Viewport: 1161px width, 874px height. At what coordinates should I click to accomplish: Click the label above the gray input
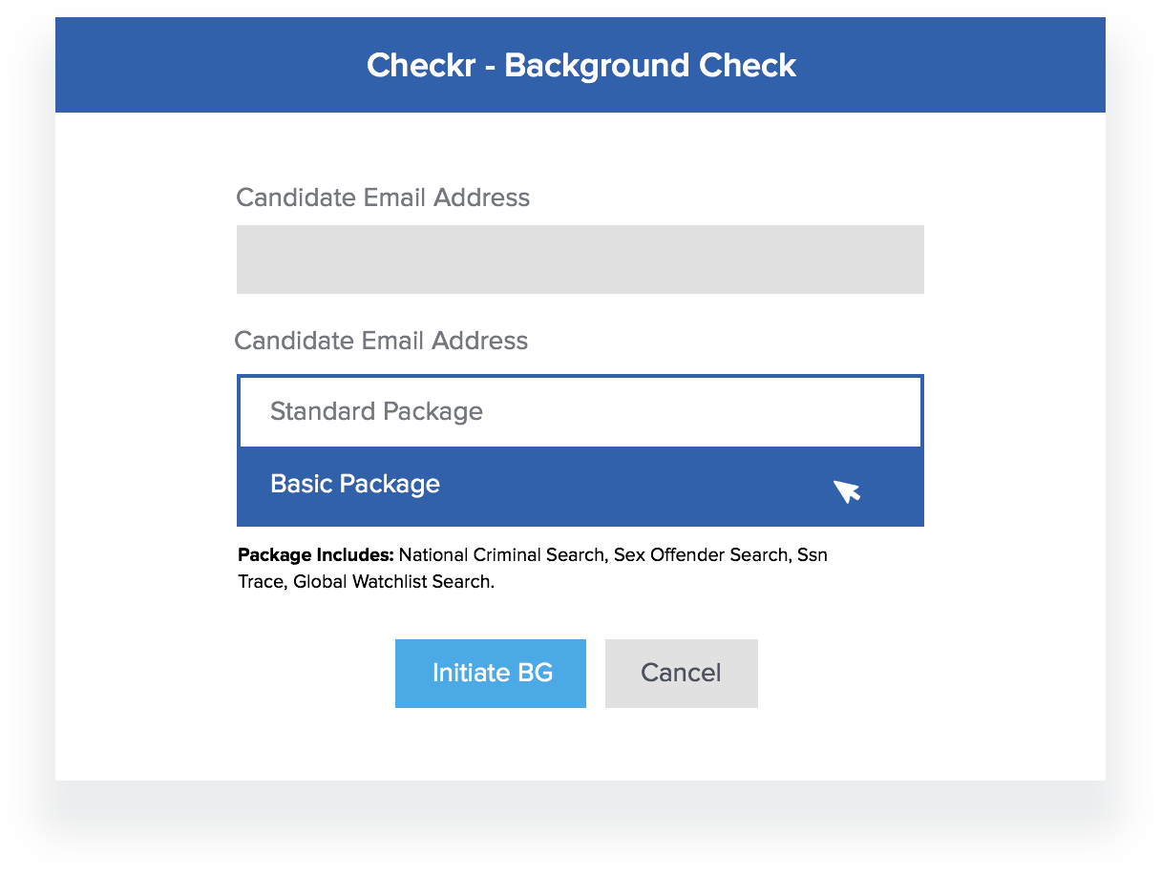(x=383, y=198)
